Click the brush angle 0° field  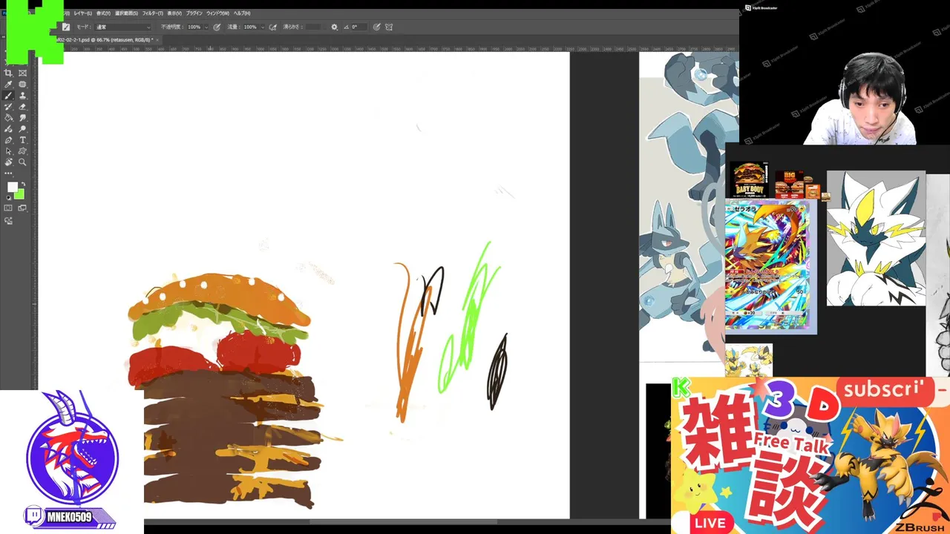[358, 27]
